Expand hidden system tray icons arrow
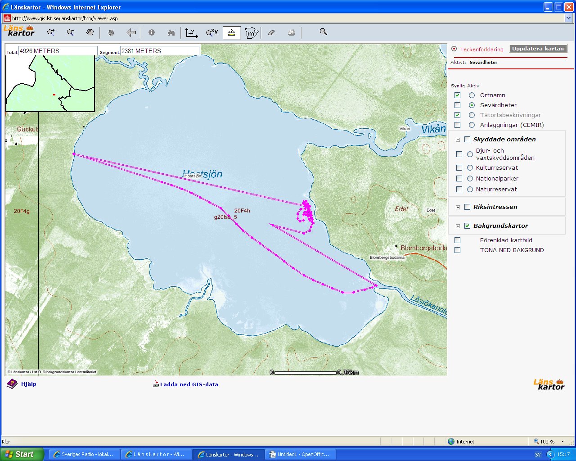 [550, 454]
